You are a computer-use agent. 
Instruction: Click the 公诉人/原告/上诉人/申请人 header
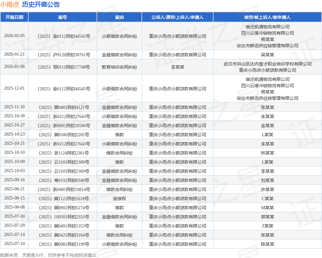tap(177, 17)
